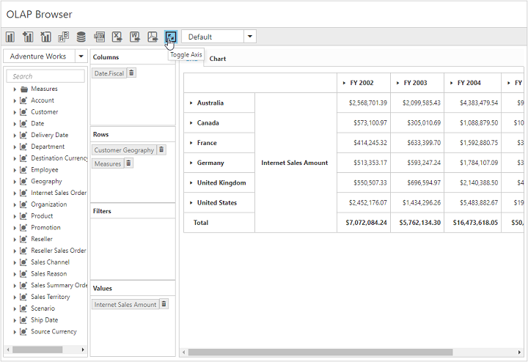Click the bar chart icon with plus sign
Viewport: 528px width, 362px height.
(x=29, y=37)
